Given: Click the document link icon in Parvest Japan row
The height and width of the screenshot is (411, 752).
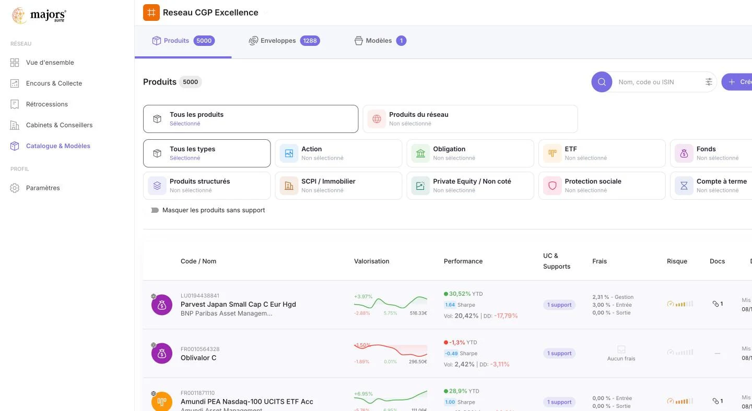Looking at the screenshot, I should pyautogui.click(x=715, y=304).
